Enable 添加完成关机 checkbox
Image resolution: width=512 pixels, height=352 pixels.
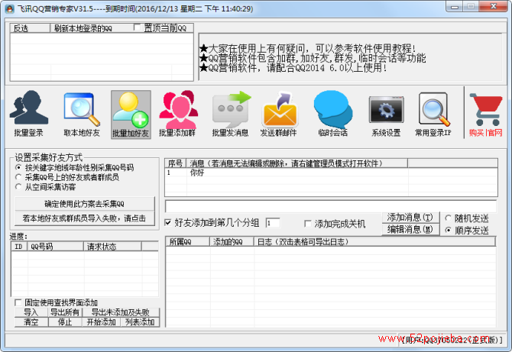click(307, 224)
